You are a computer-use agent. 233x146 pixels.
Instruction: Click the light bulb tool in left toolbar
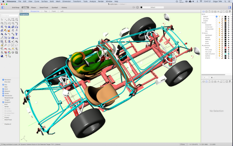16,49
